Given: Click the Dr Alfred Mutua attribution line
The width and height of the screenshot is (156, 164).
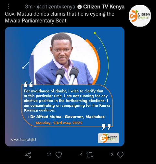Looking at the screenshot, I should [66, 117].
